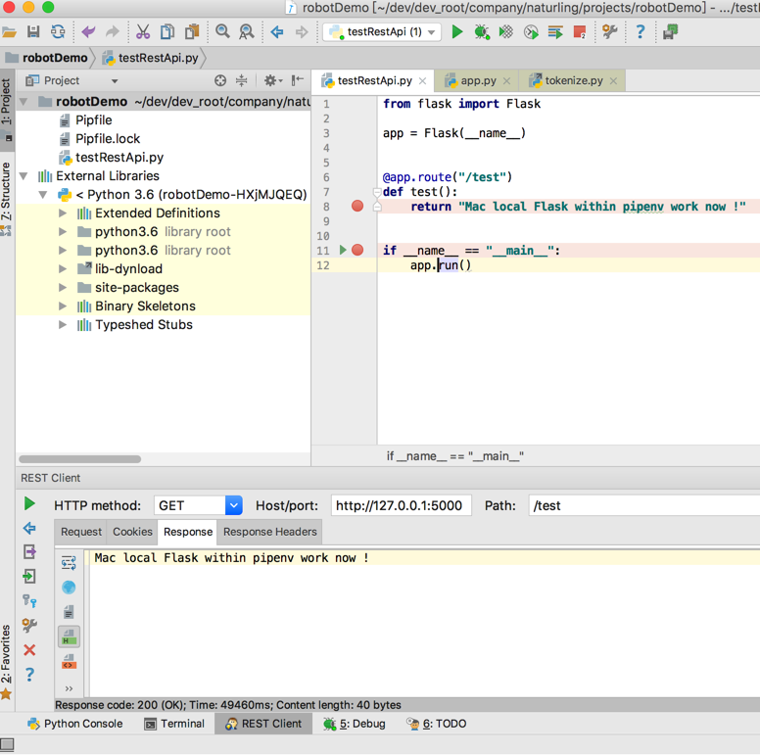Start debugging with the Debug bug icon

click(x=482, y=32)
